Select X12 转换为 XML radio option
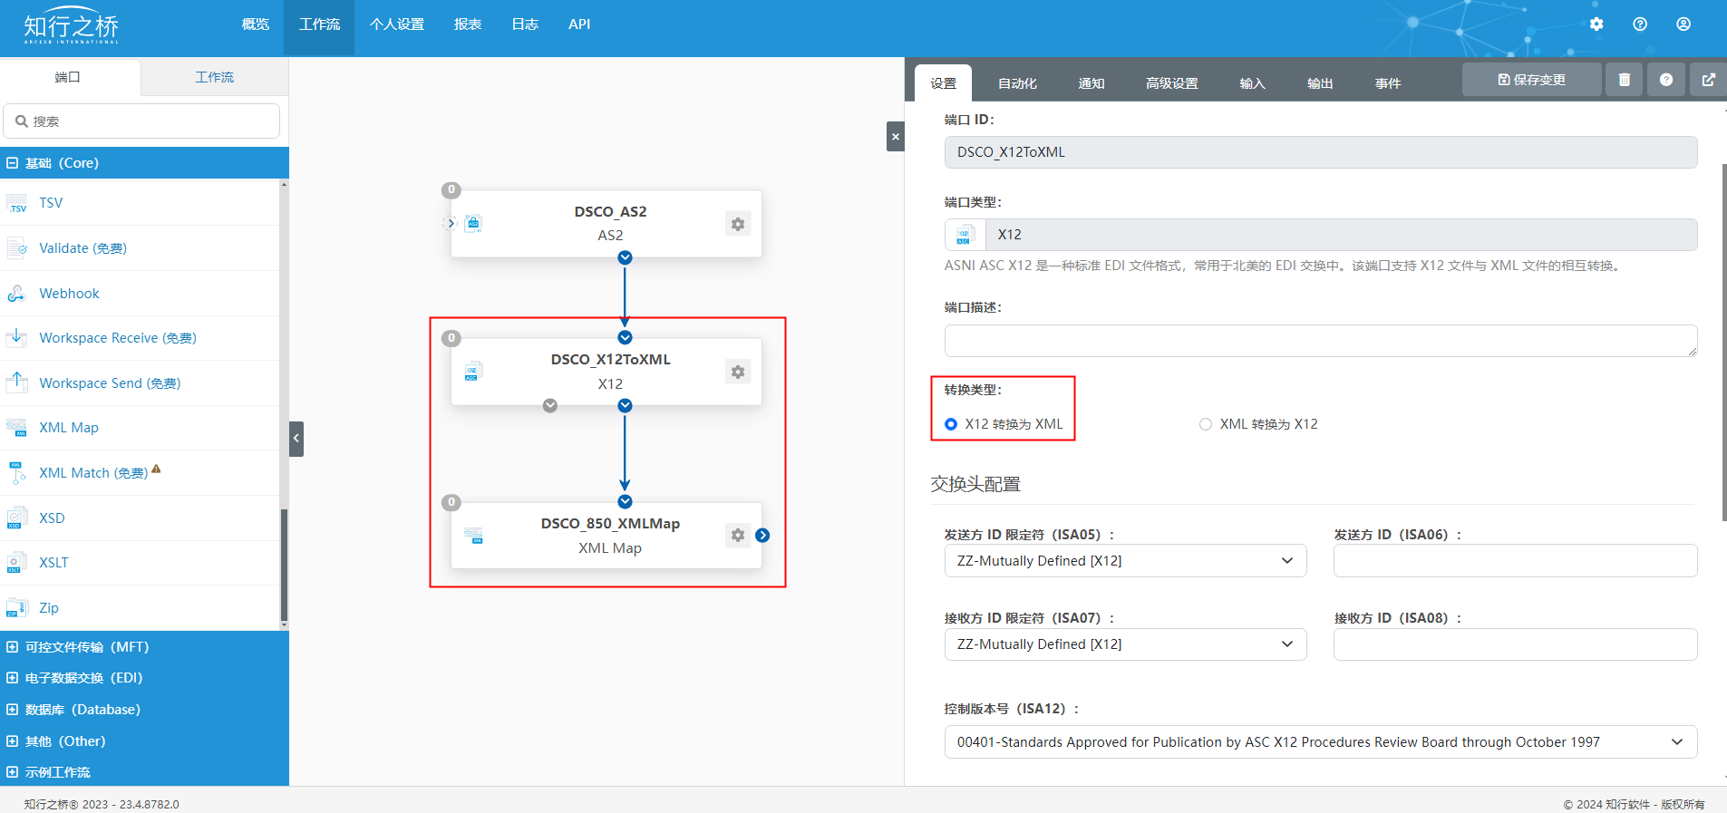Screen dimensions: 1727x813 click(x=951, y=424)
